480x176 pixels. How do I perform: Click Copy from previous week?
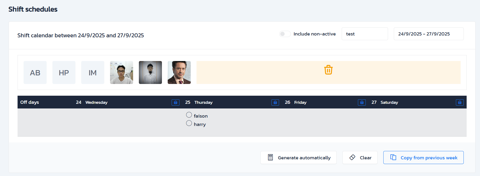pos(423,157)
